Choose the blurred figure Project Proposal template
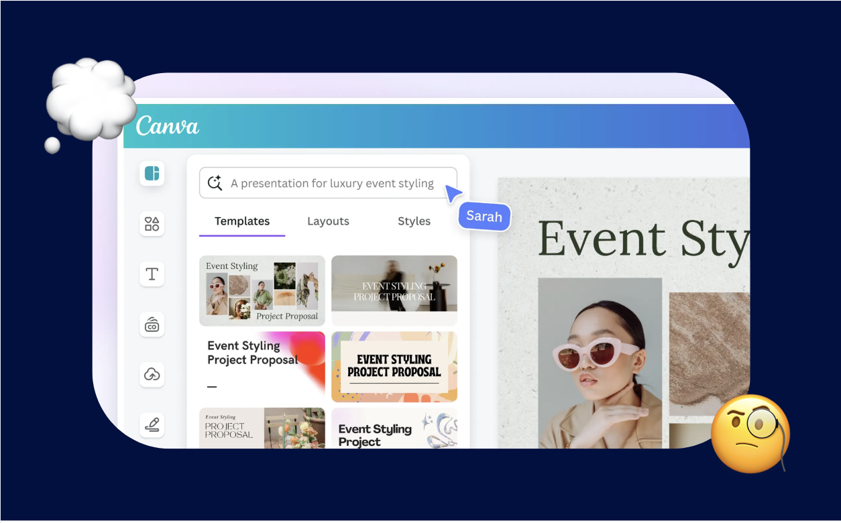 tap(394, 290)
